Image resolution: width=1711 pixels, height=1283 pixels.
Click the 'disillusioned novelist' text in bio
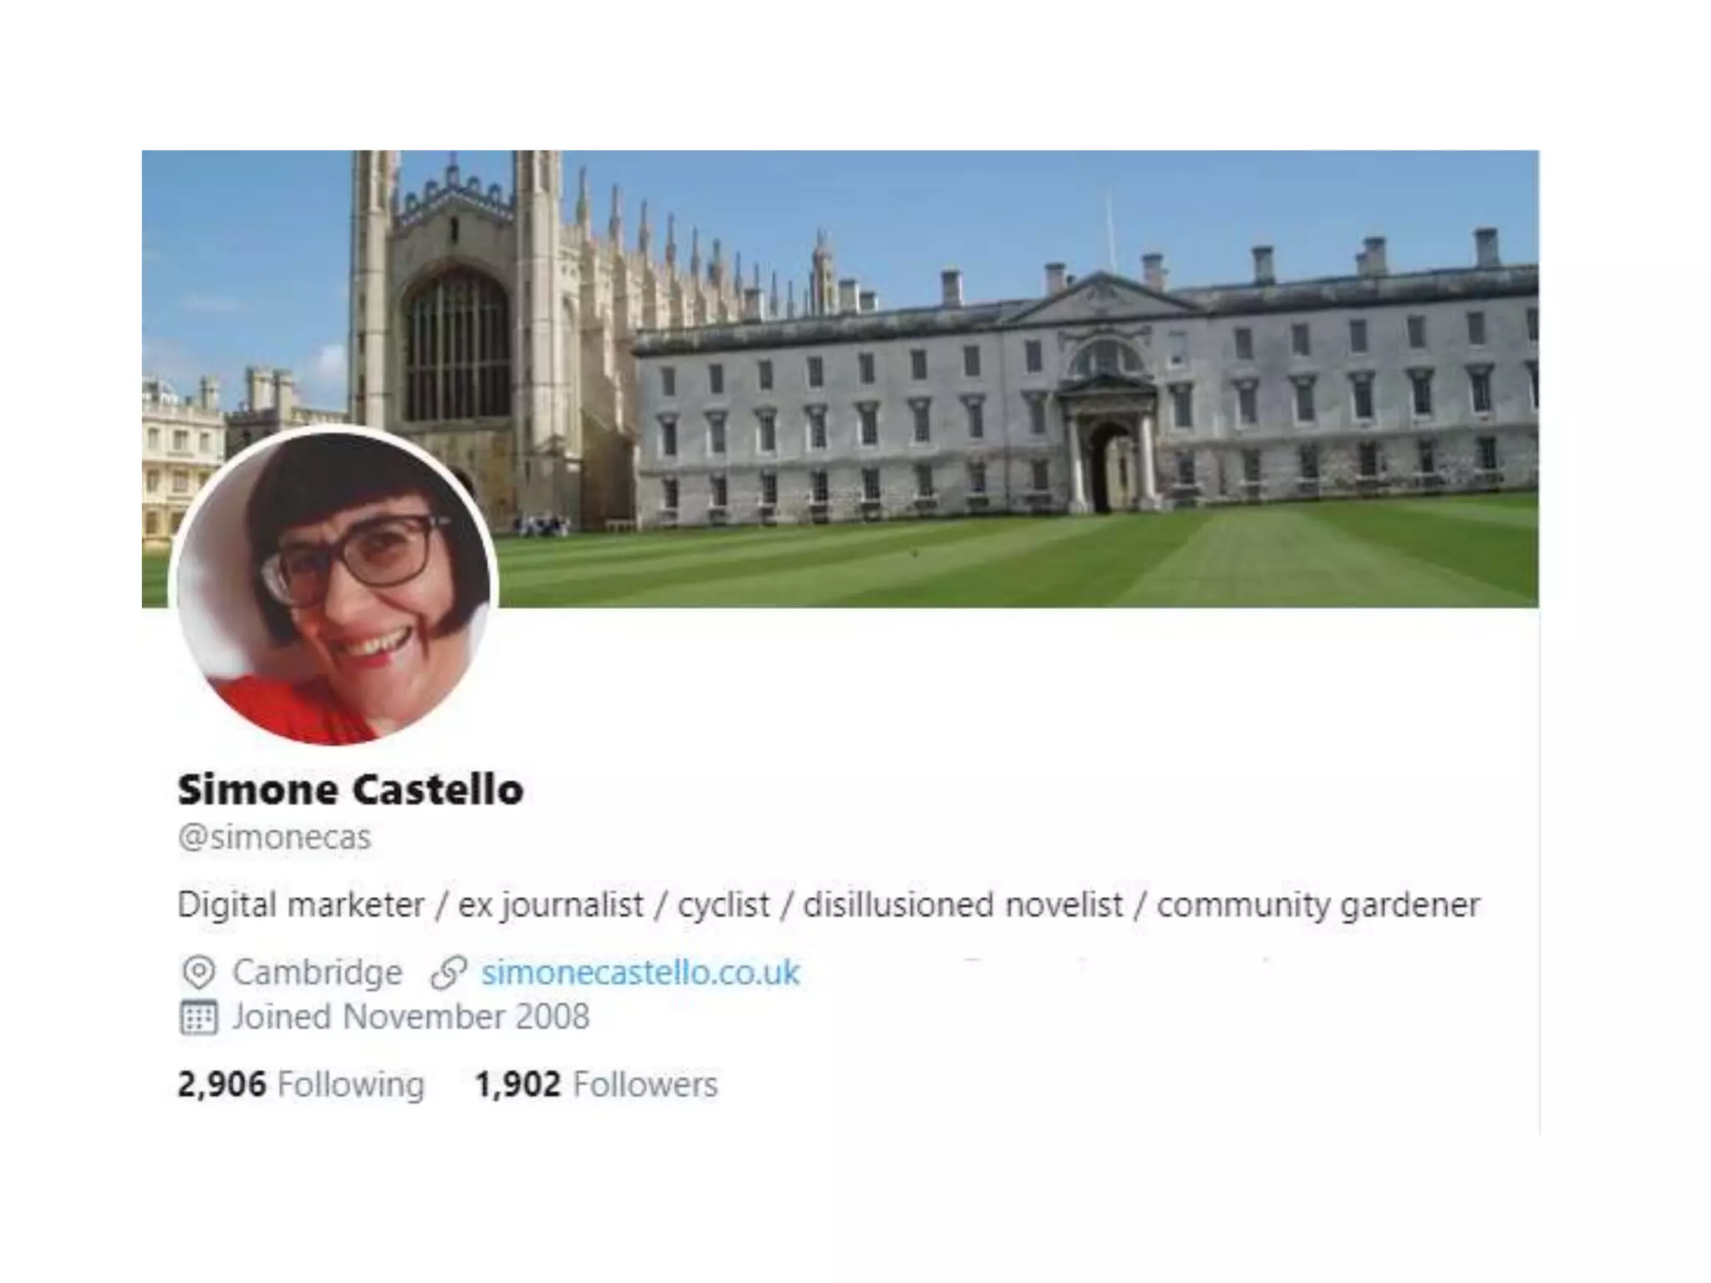point(963,905)
